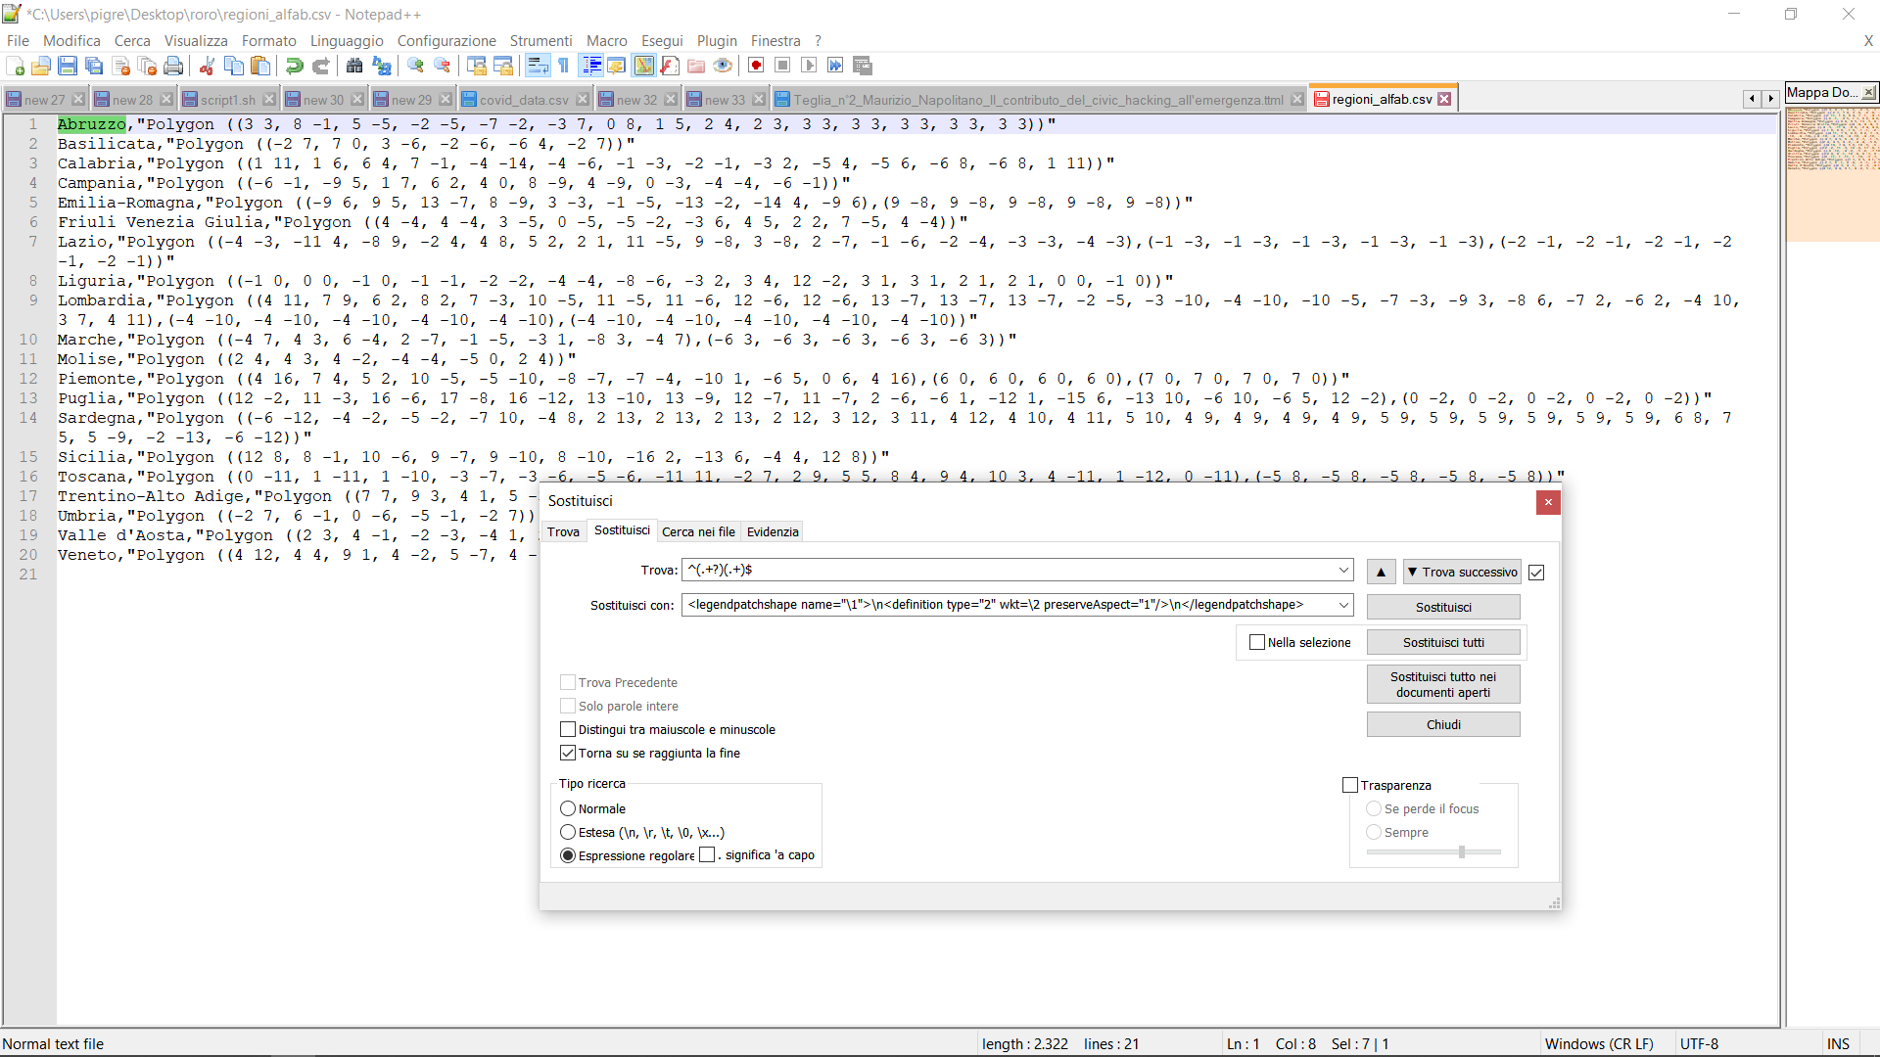Click the Print toolbar icon

(174, 66)
